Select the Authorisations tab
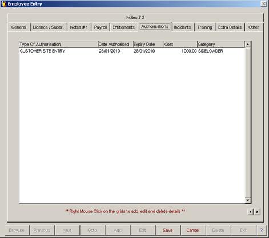269x238 pixels. 155,27
